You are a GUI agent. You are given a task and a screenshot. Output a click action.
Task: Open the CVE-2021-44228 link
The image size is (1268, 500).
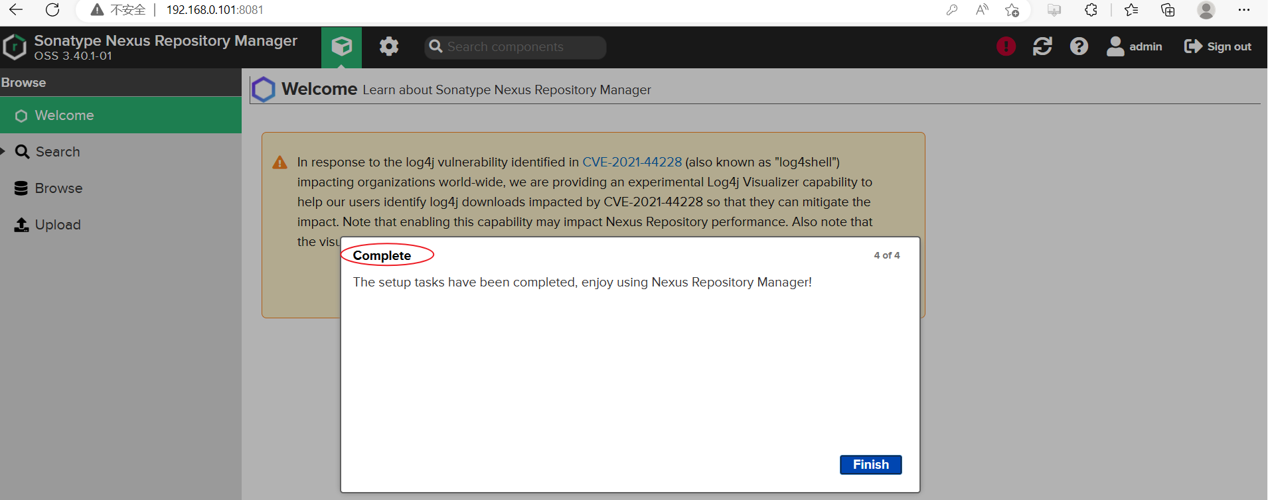(632, 162)
